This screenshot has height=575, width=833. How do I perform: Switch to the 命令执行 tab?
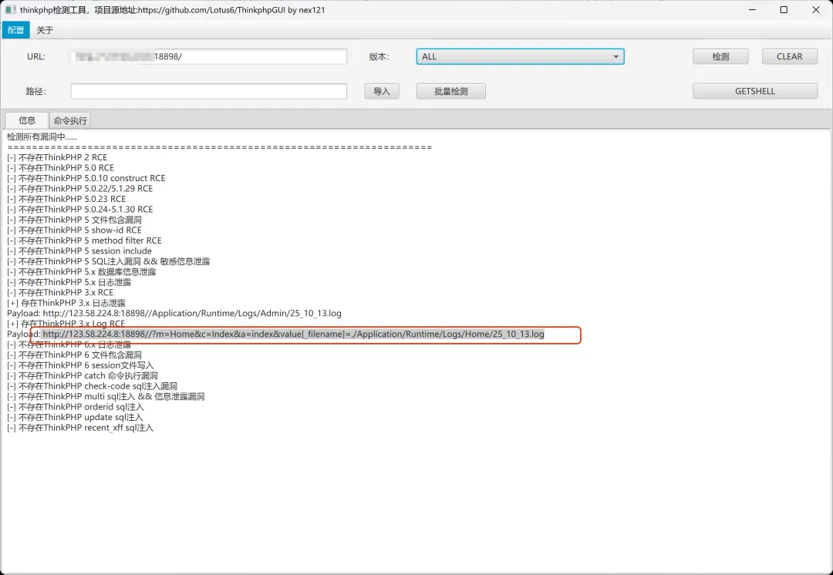(70, 120)
